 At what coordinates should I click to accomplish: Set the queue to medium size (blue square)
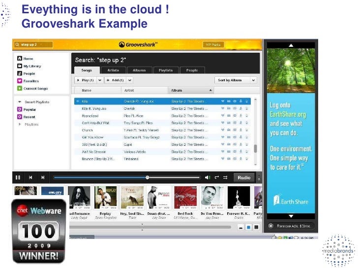(248, 227)
